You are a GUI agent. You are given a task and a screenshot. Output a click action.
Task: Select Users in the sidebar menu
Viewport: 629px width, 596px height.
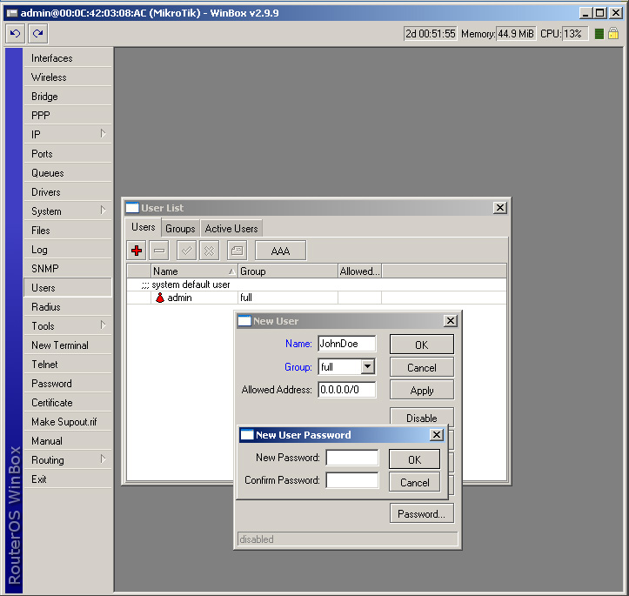coord(68,288)
